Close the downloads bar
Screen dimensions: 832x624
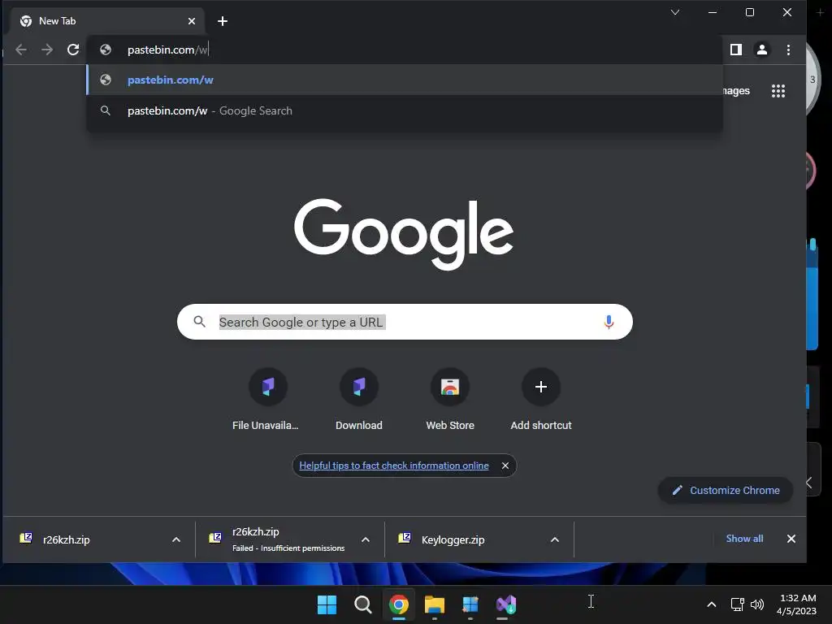pos(791,539)
